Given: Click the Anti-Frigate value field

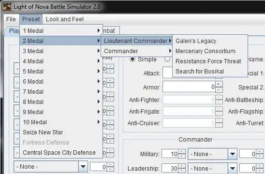Looking at the screenshot, I should coord(189,111).
